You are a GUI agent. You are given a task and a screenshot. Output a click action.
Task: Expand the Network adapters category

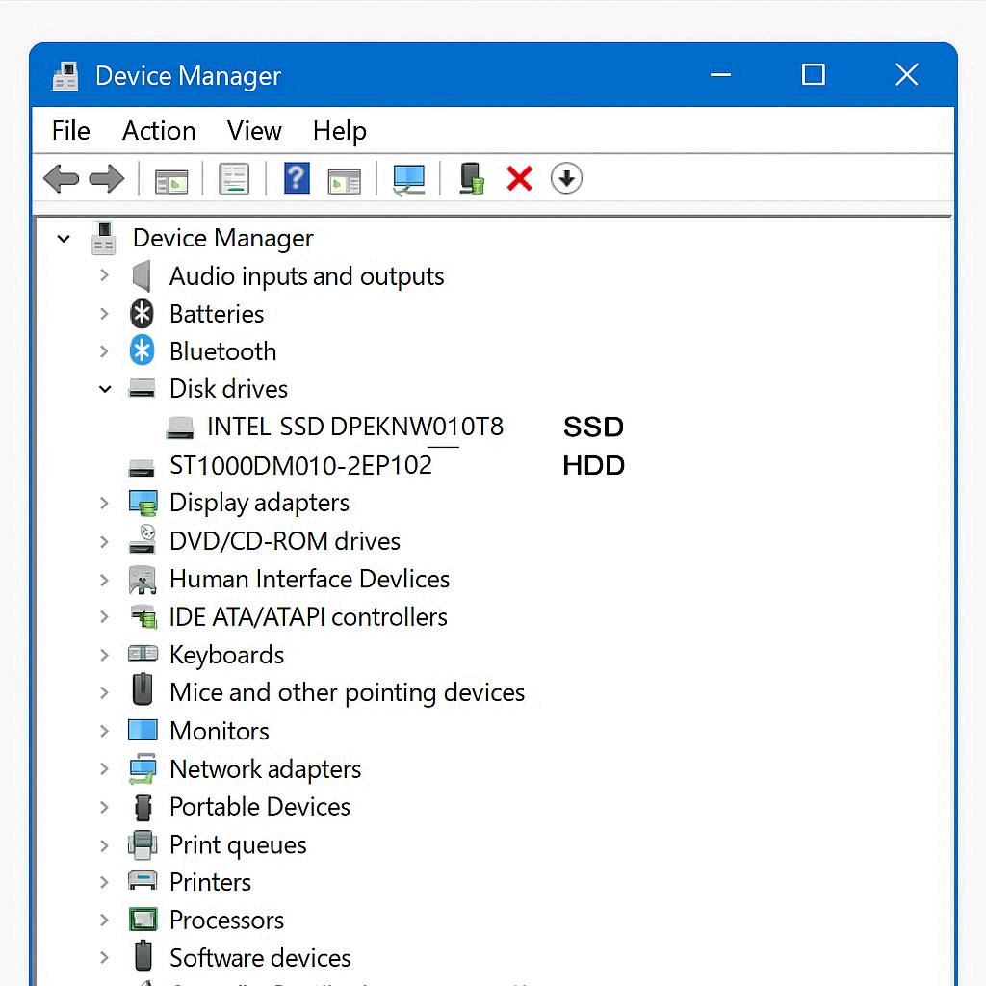pos(105,768)
